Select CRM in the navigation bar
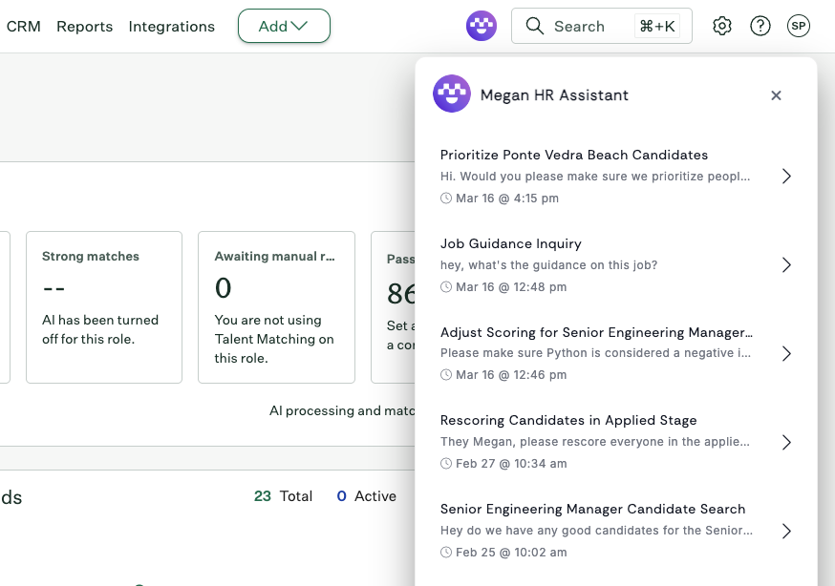This screenshot has height=586, width=835. [x=23, y=27]
